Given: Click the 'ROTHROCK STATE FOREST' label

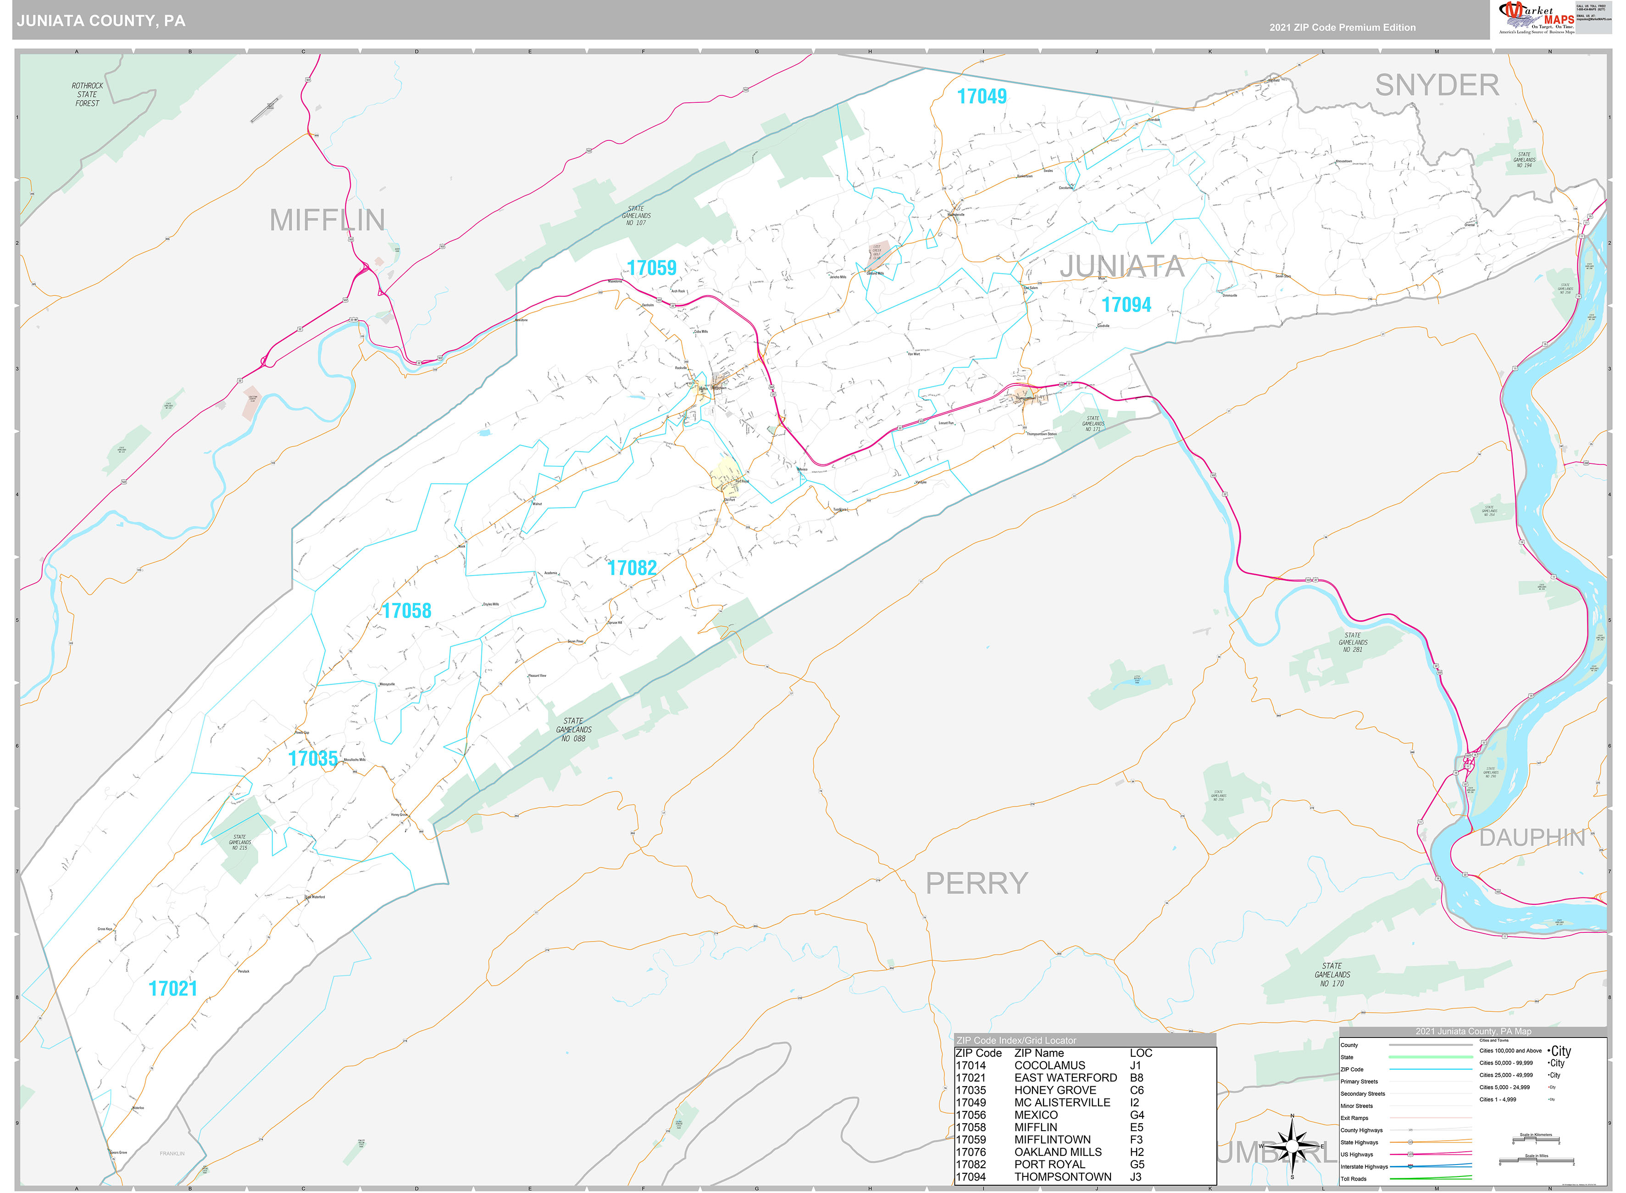Looking at the screenshot, I should (87, 95).
